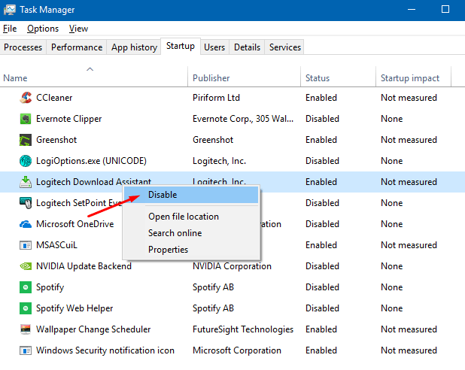Click the NVIDIA Update Backend icon

(26, 266)
